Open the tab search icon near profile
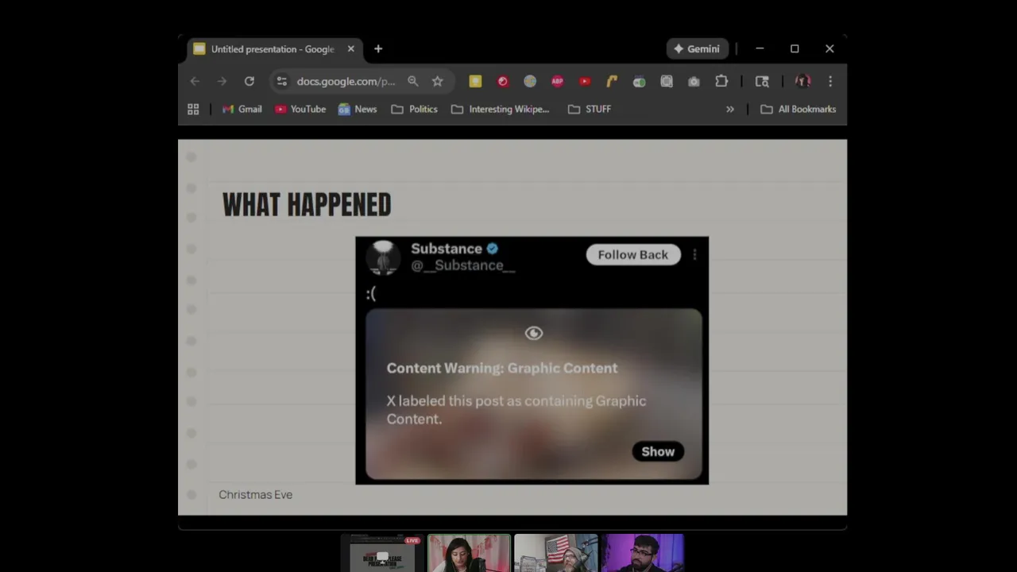This screenshot has height=572, width=1017. pyautogui.click(x=762, y=81)
